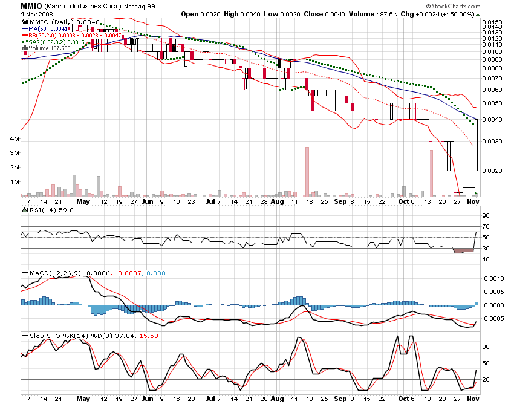Click the mid-October volume spike bar

pyautogui.click(x=432, y=173)
